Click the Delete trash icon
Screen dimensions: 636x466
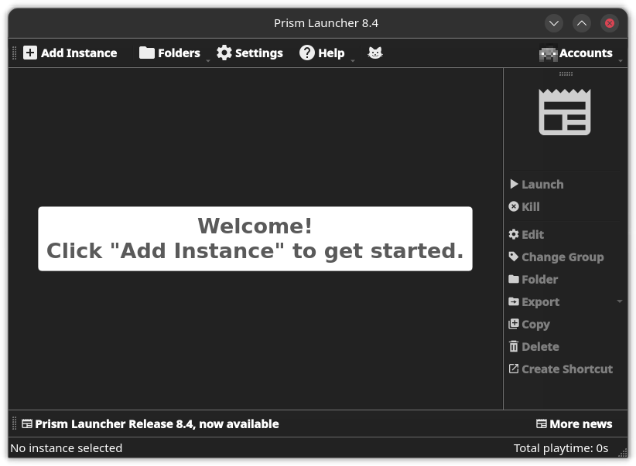click(x=514, y=346)
